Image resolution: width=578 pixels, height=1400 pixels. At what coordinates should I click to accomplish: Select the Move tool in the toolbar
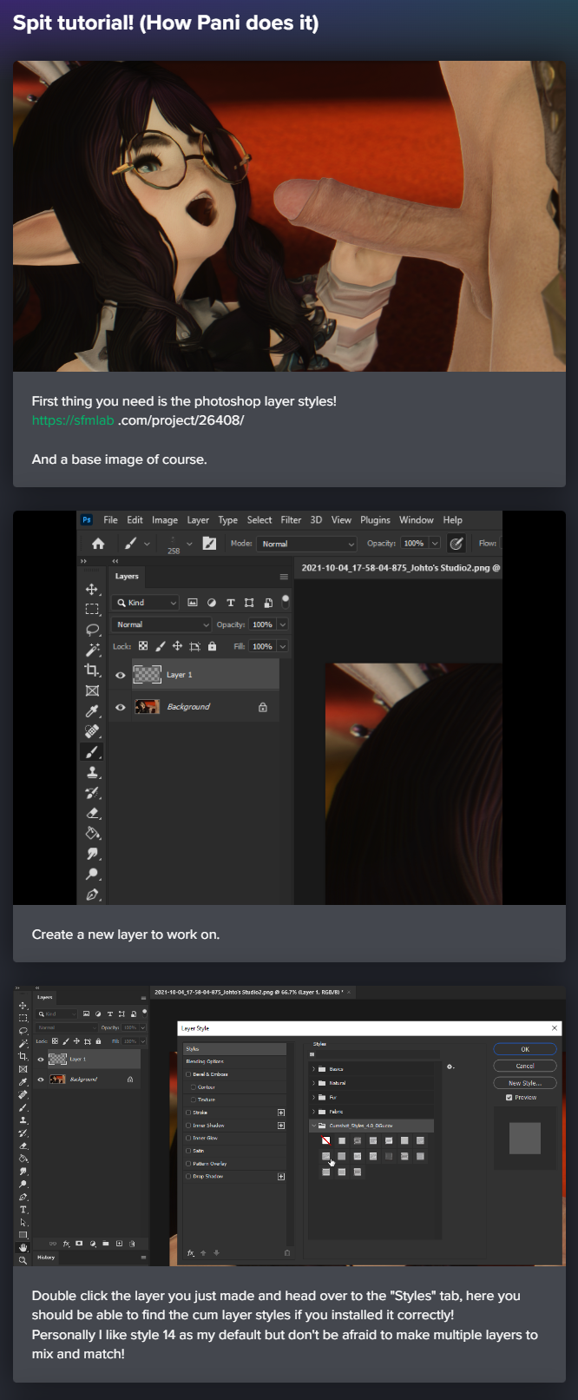(92, 590)
